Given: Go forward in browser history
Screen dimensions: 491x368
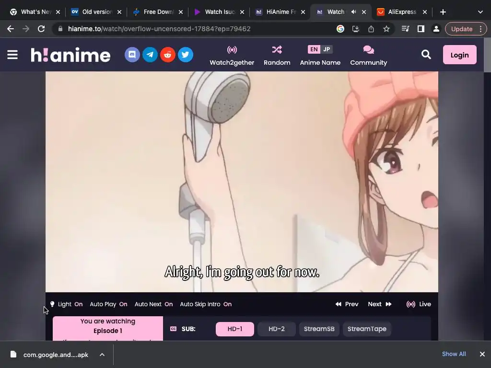Looking at the screenshot, I should (26, 29).
